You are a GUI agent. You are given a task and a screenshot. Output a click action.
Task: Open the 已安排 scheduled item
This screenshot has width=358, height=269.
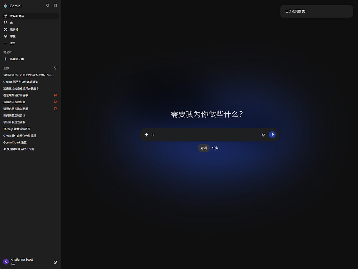pos(30,29)
